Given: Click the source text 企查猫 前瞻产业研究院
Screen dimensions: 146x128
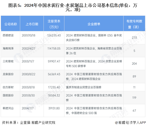Looking at the screenshot, I should click(38, 123).
